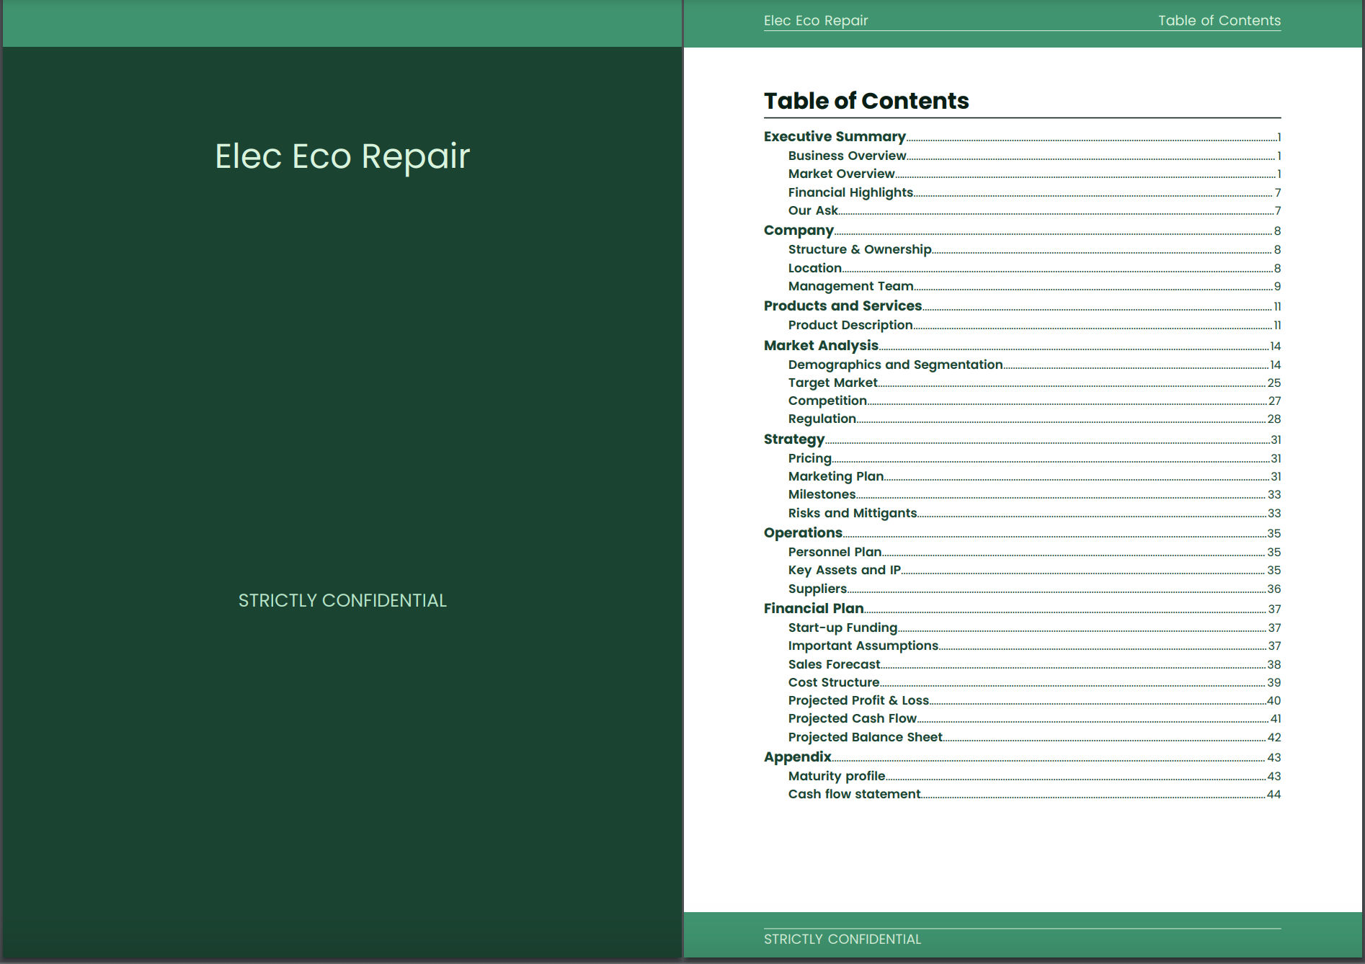Click page number 40 beside Projected Profit & Loss

coord(1273,701)
